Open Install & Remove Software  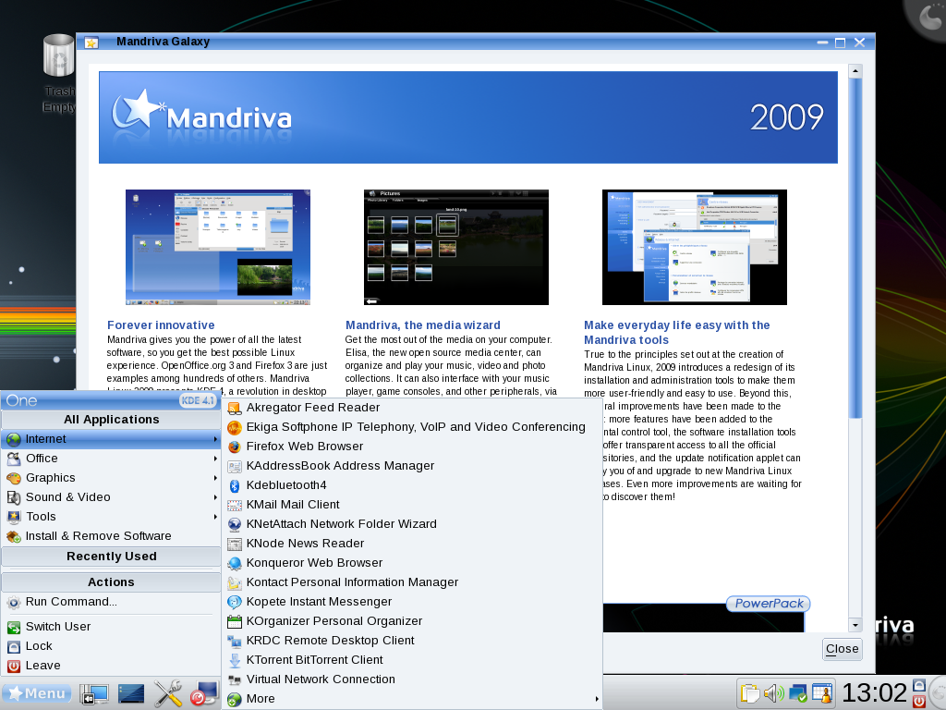(111, 535)
